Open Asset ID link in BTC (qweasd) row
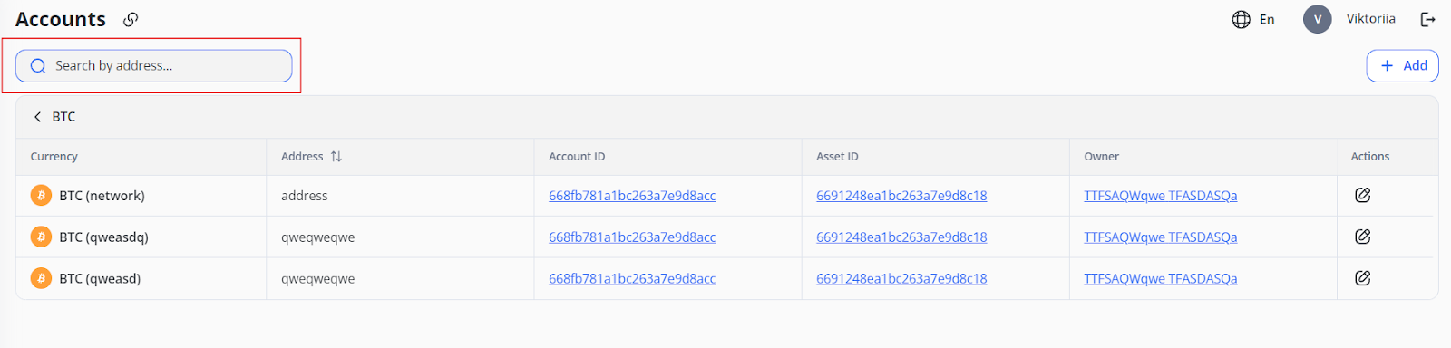 (901, 279)
